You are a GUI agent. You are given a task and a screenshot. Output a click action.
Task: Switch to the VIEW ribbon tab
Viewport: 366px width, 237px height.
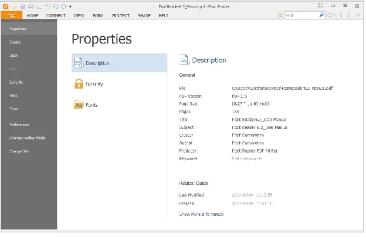point(79,16)
